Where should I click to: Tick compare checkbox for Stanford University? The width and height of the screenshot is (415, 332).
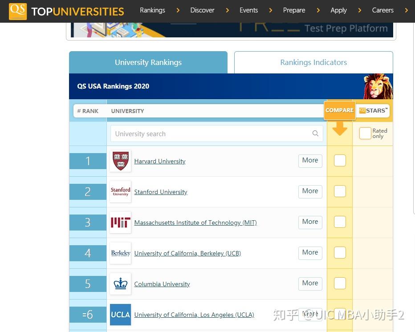[x=340, y=191]
